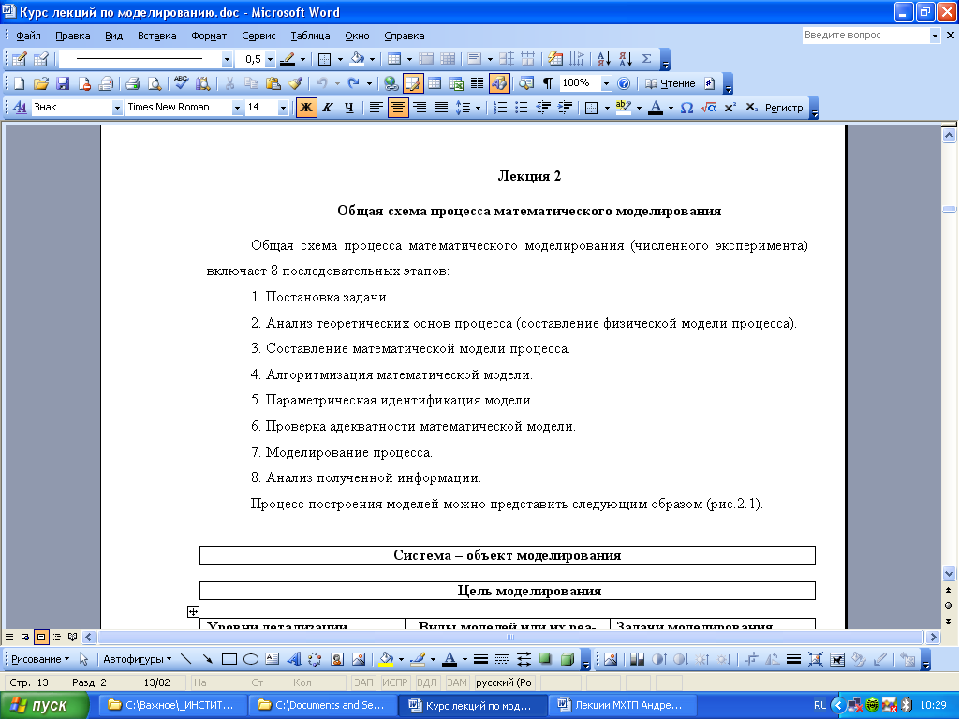This screenshot has height=719, width=959.
Task: Run spelling check (ABC icon)
Action: [181, 83]
